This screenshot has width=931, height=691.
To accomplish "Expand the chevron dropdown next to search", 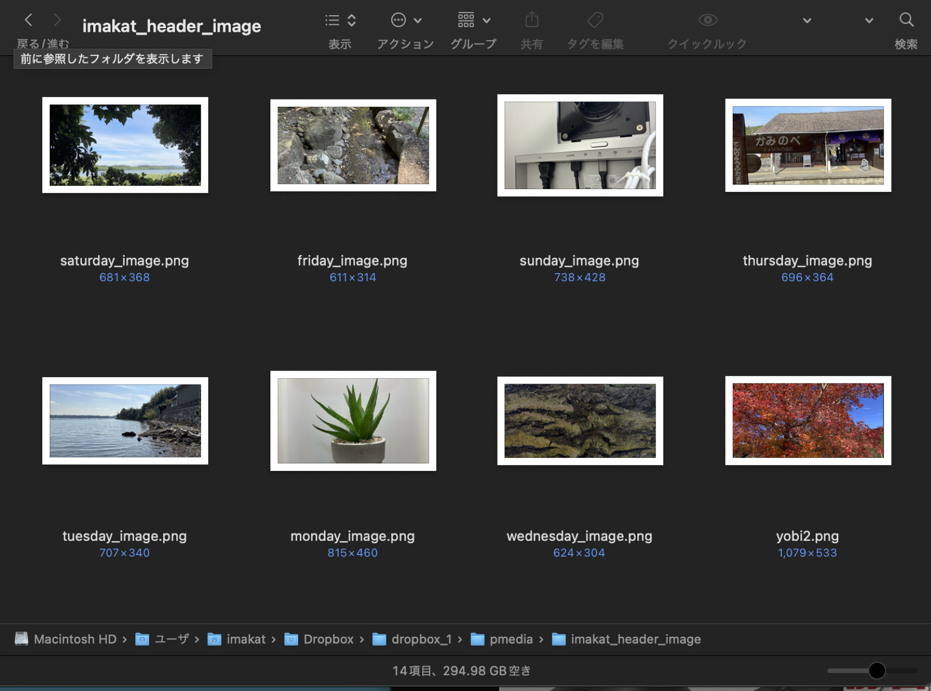I will coord(869,21).
